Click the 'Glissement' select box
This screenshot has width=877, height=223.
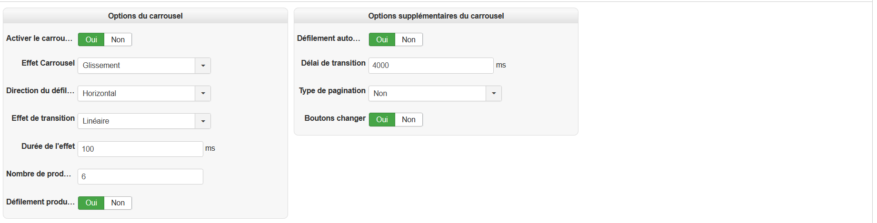click(x=136, y=66)
